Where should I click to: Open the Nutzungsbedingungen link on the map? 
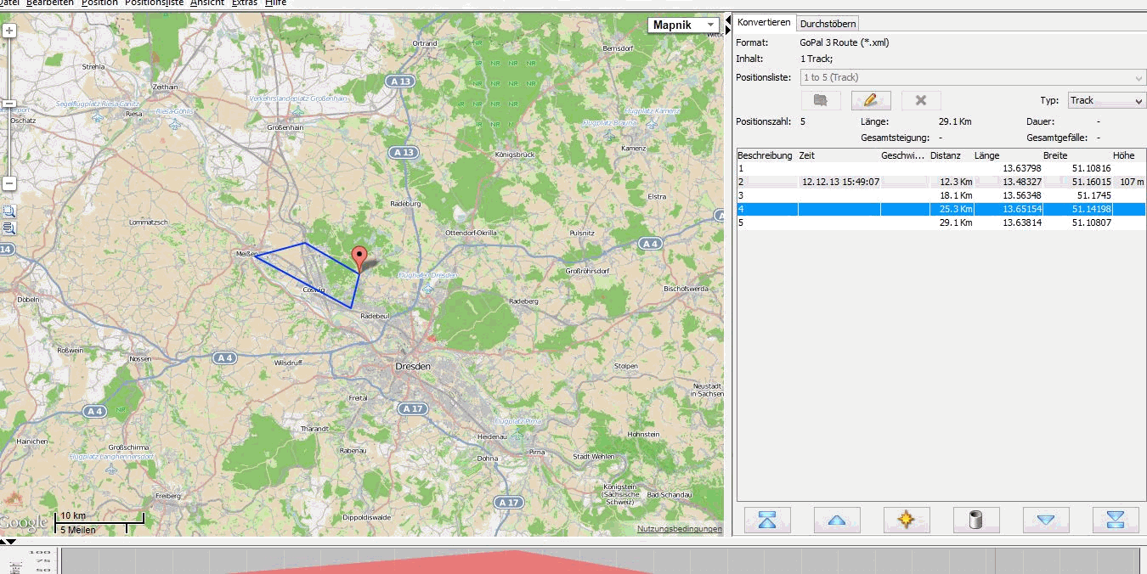pos(679,529)
